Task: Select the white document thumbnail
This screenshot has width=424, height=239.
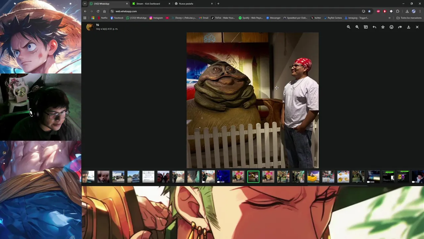Action: 148,177
